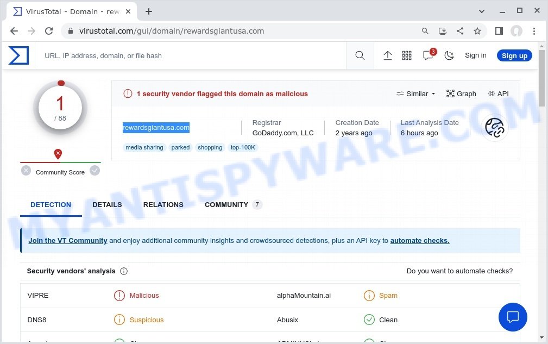Reload the page
Screen dimensions: 548x344
point(49,31)
